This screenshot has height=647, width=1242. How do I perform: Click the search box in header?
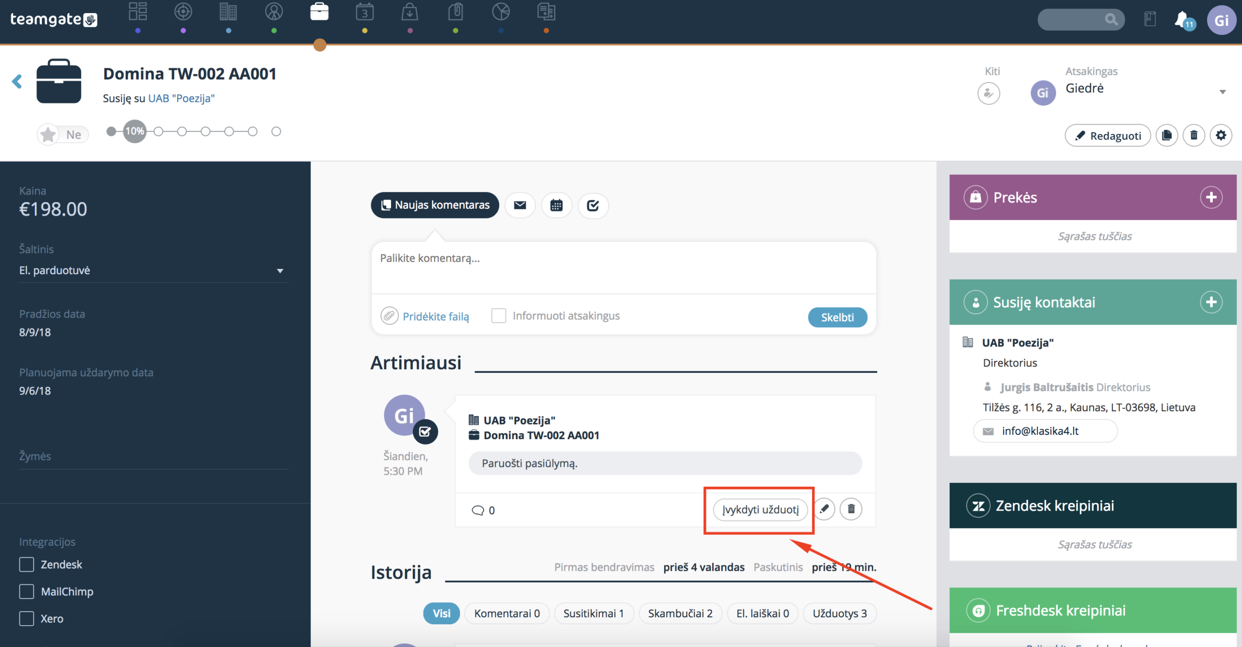1081,19
